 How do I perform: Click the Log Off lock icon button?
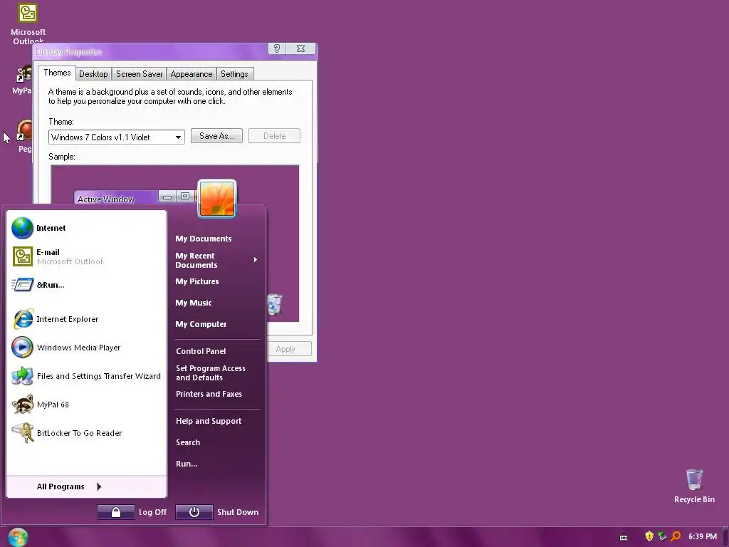click(116, 512)
